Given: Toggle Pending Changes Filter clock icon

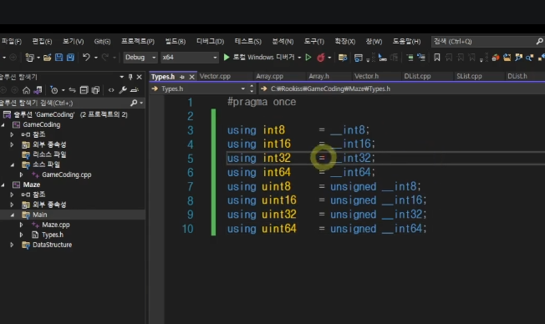Looking at the screenshot, I should pos(54,90).
